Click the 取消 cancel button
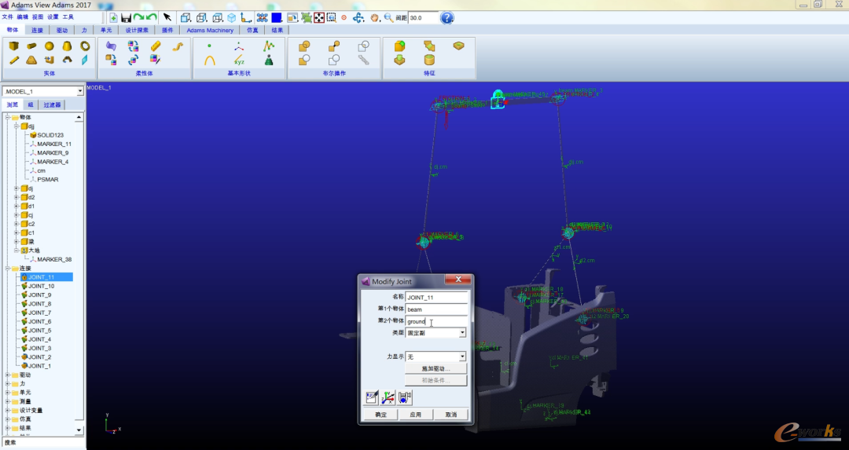 pyautogui.click(x=450, y=415)
